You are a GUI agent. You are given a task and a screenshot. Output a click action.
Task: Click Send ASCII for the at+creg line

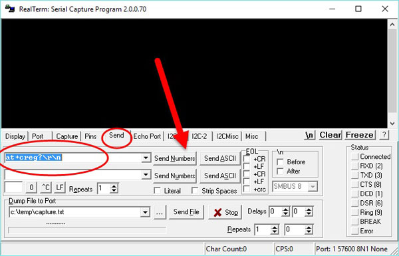pyautogui.click(x=220, y=158)
